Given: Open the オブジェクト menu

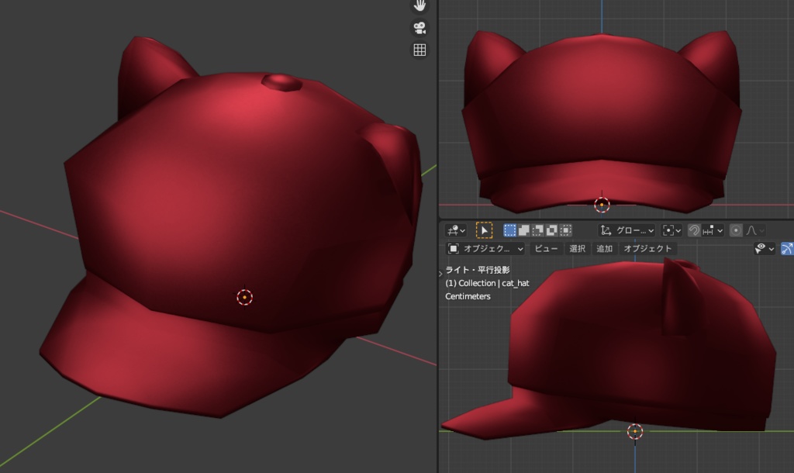Looking at the screenshot, I should [x=647, y=249].
